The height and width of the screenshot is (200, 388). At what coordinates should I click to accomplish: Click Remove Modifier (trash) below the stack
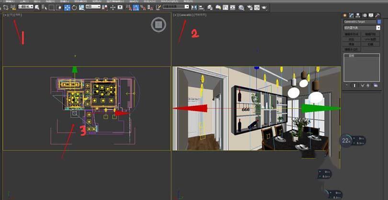click(368, 85)
